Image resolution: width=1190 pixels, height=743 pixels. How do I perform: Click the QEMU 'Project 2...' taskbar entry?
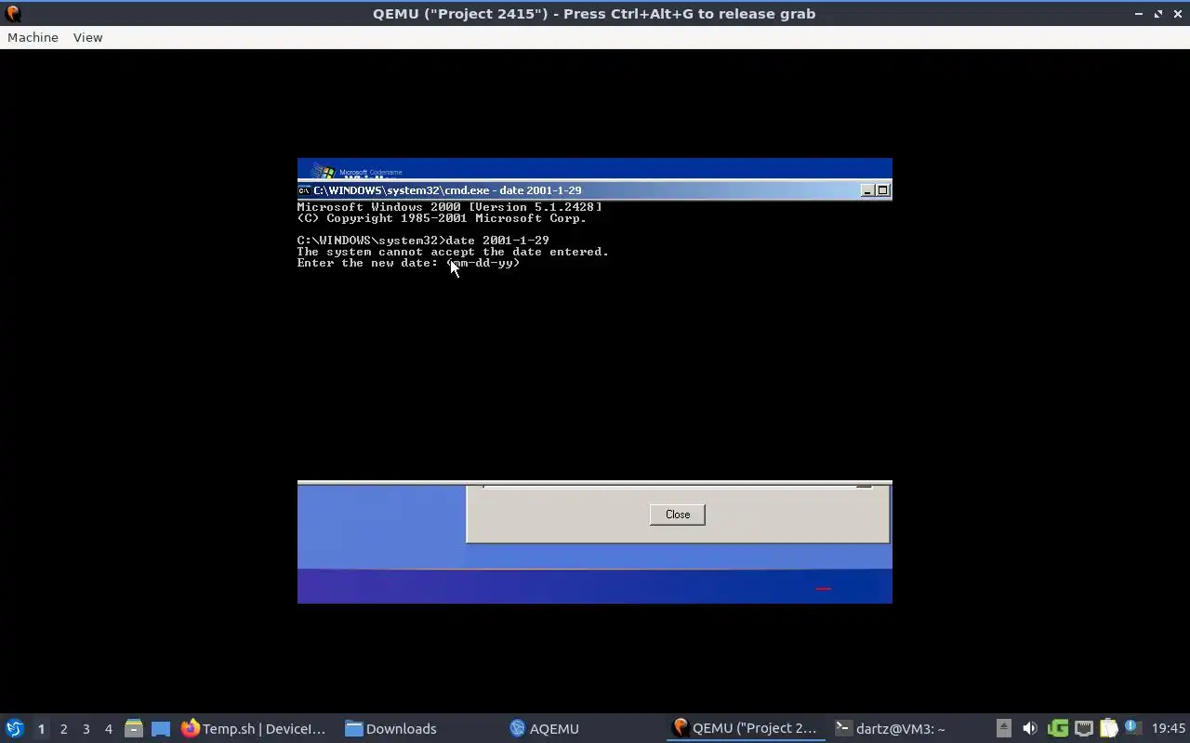[746, 728]
